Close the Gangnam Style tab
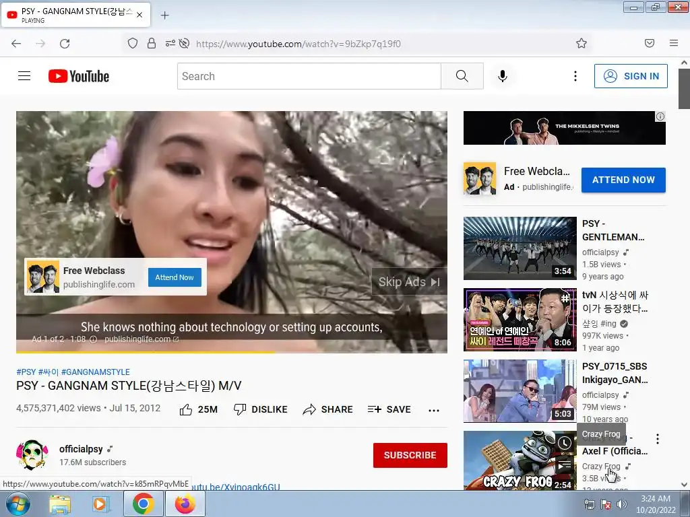This screenshot has height=517, width=690. pyautogui.click(x=139, y=15)
